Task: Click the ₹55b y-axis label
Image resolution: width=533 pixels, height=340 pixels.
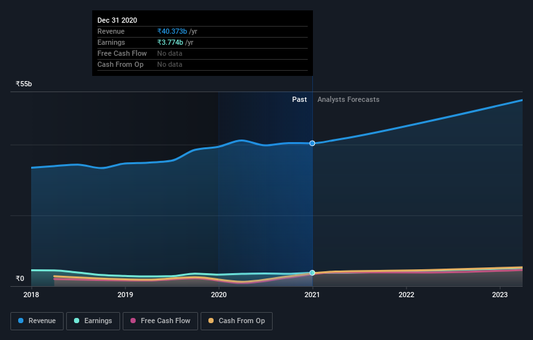Action: click(x=24, y=84)
